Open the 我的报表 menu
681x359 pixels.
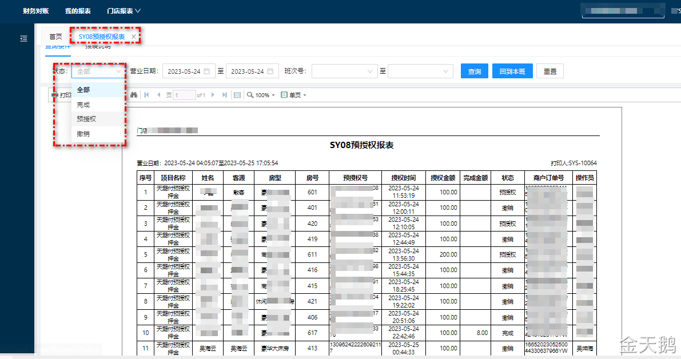coord(78,11)
